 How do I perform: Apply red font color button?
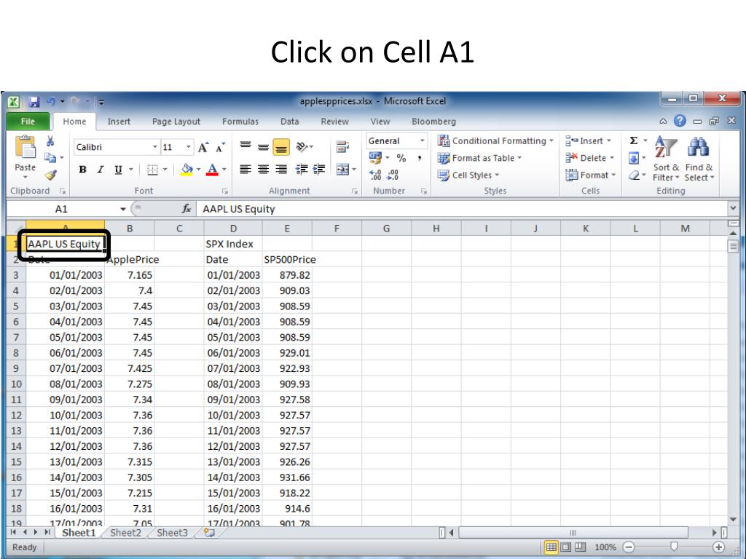212,170
